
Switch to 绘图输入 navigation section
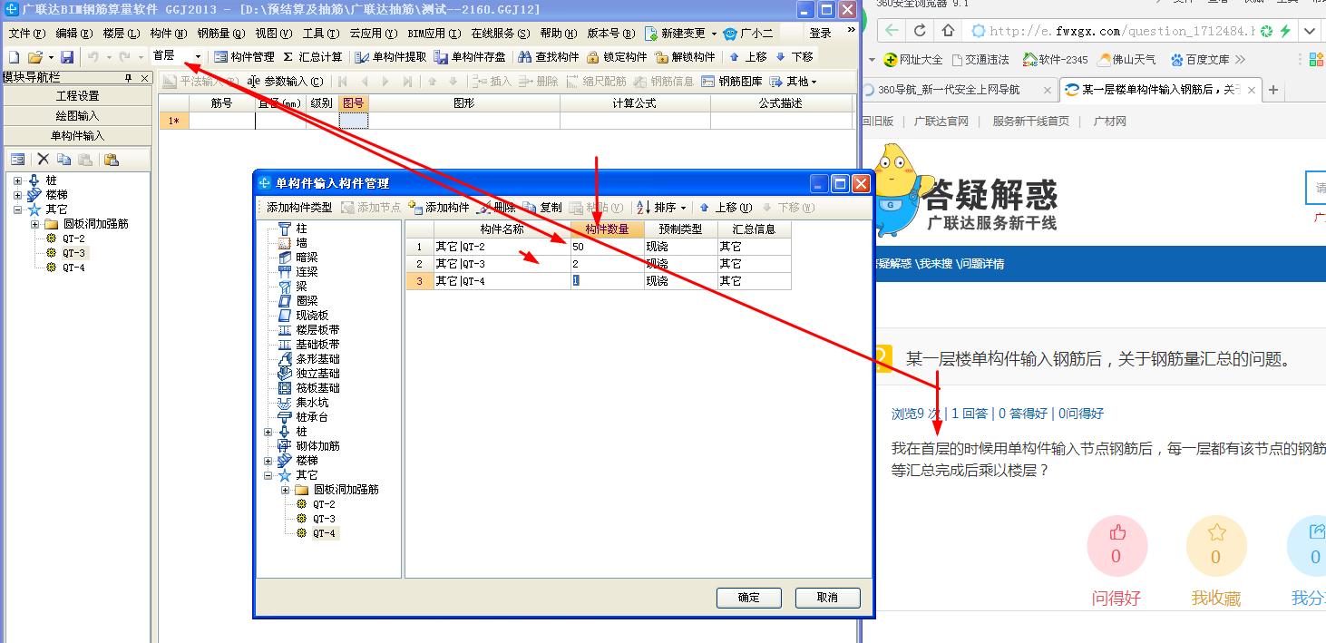(x=78, y=116)
